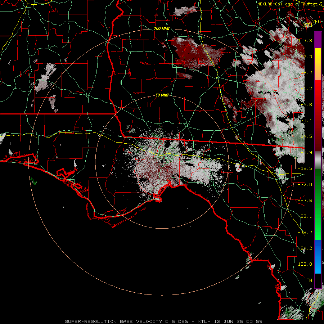Click the 30.1 velocity scale value
Screen dimensions: 324x324
point(306,121)
